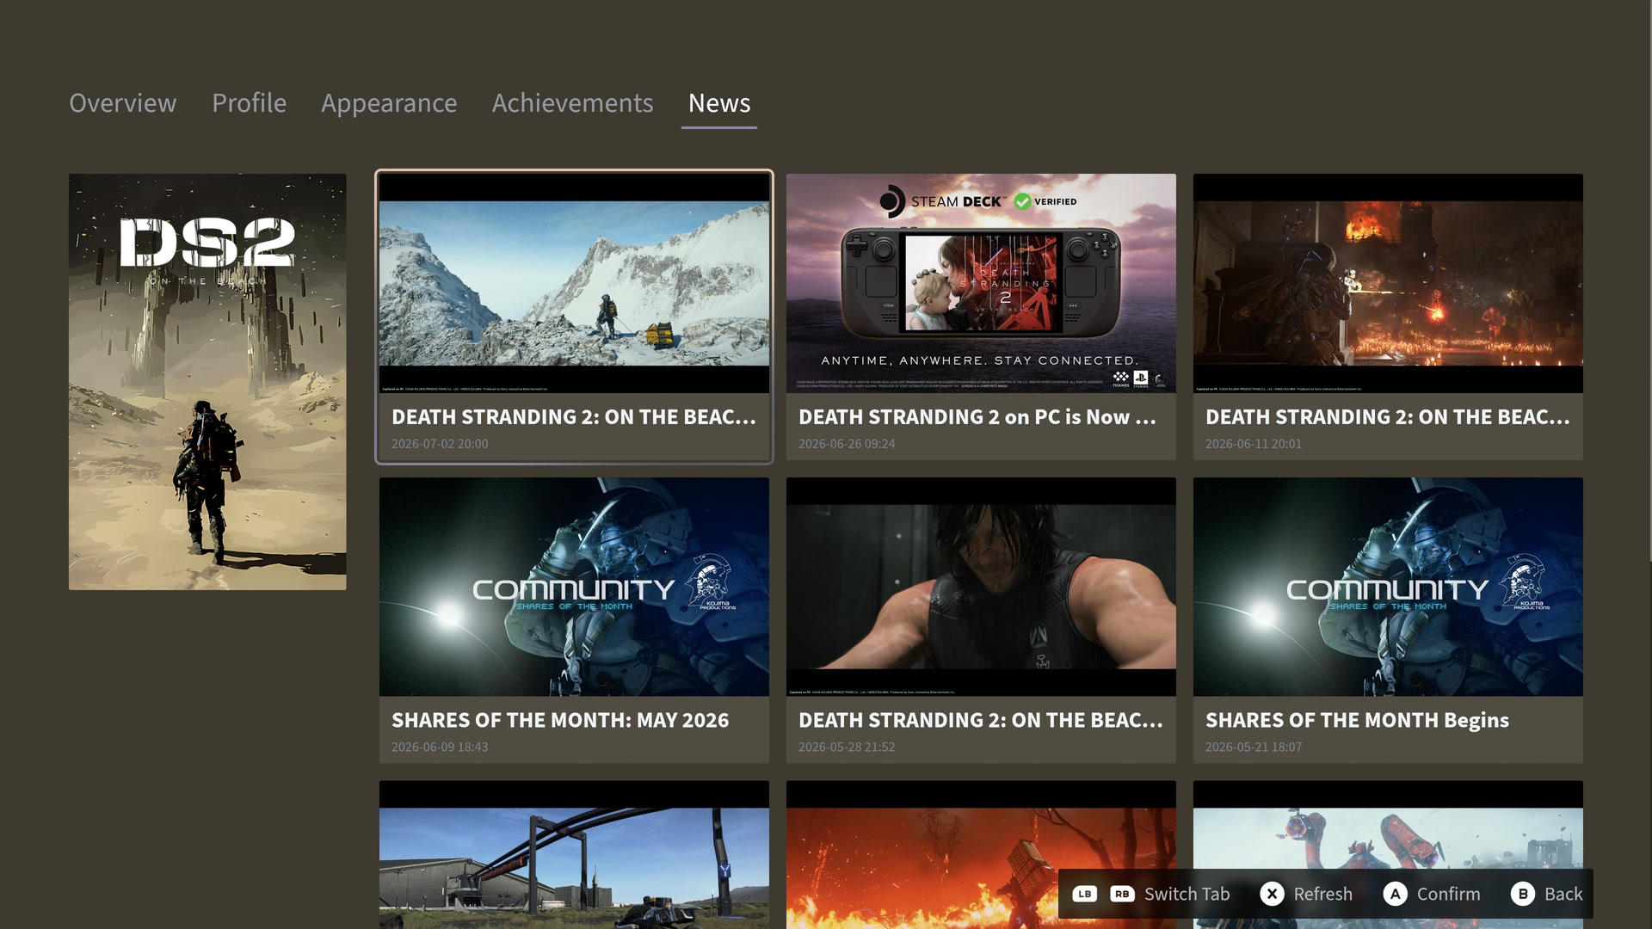Click the date "2026-05-28 21:52"
Image resolution: width=1652 pixels, height=929 pixels.
coord(847,747)
